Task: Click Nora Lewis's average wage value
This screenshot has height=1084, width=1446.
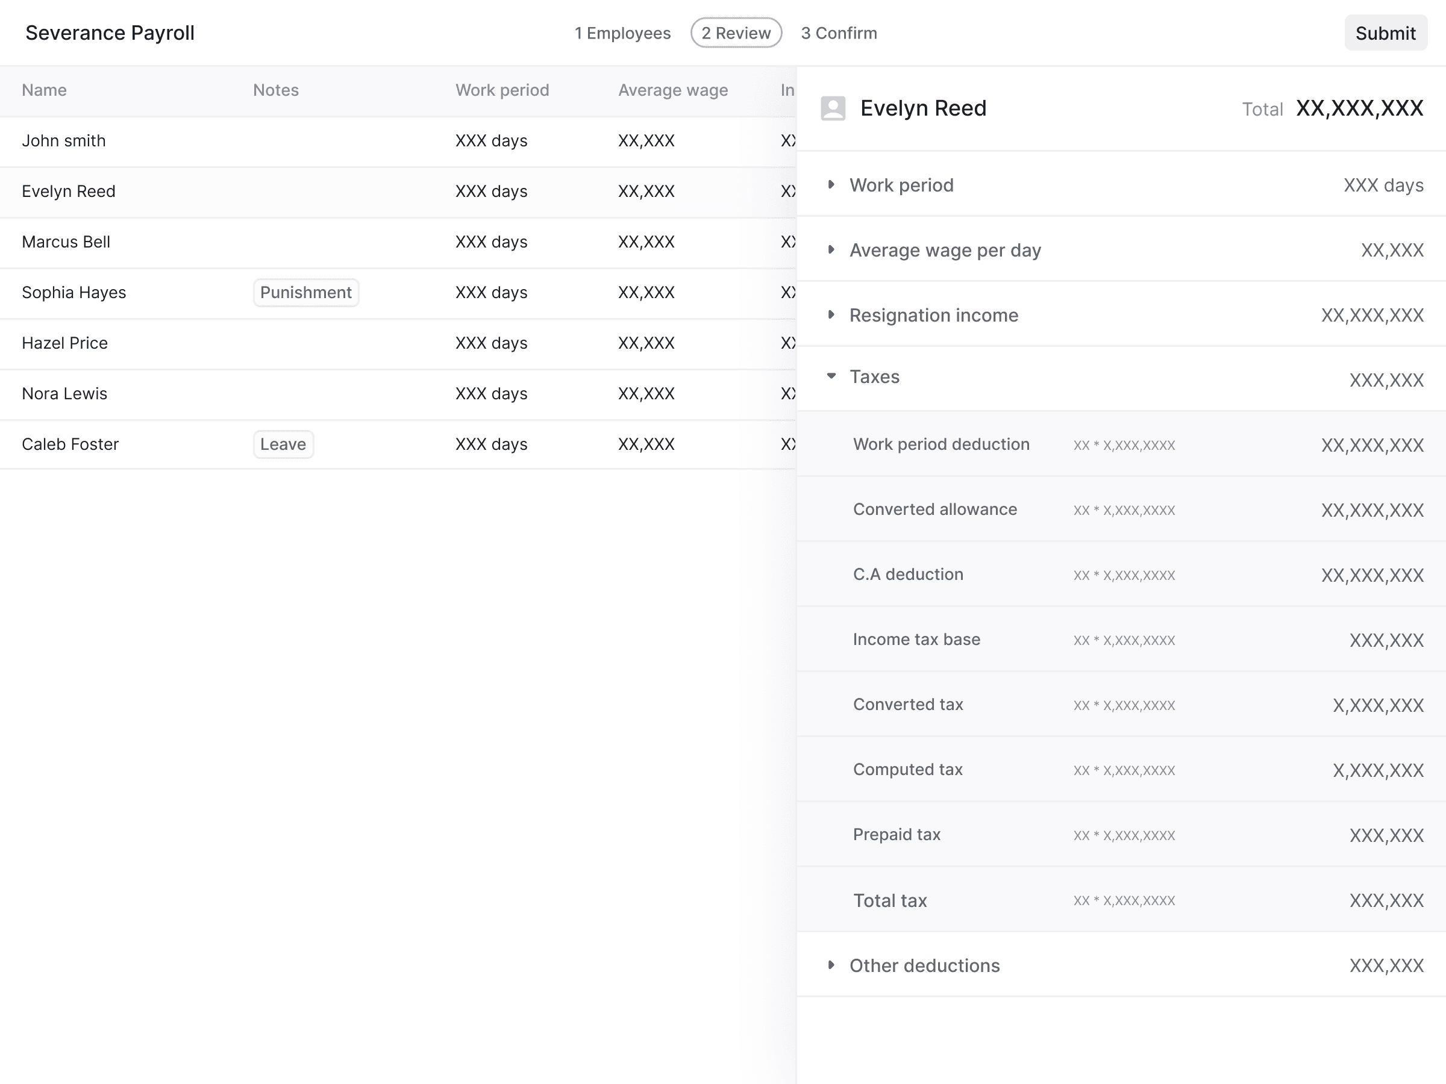Action: pyautogui.click(x=646, y=393)
